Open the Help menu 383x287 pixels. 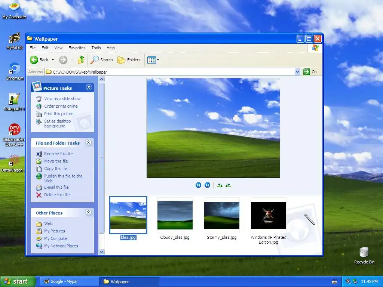[x=110, y=48]
